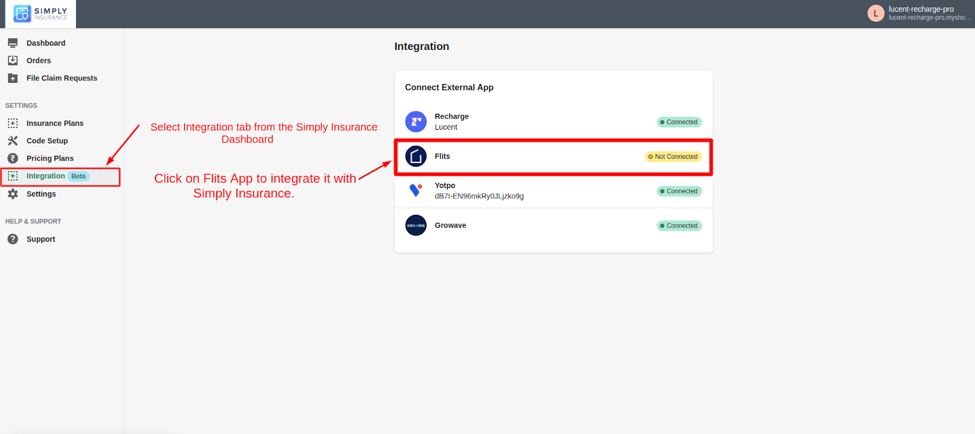Click the Connected badge for Recharge
975x434 pixels.
(x=679, y=122)
